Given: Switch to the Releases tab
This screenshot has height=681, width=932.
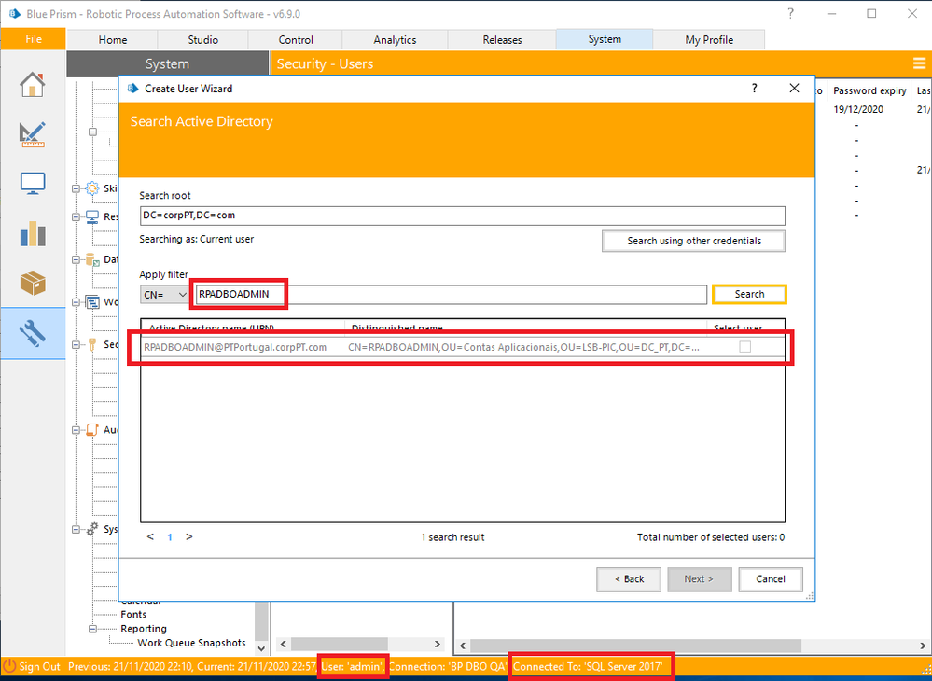Looking at the screenshot, I should 502,40.
